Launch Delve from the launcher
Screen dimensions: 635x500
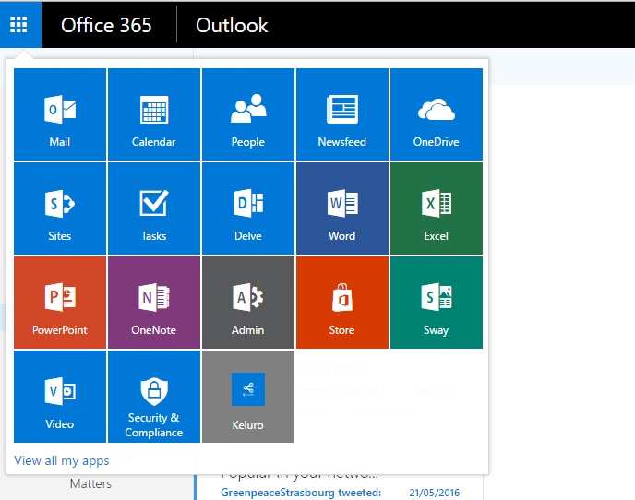248,208
